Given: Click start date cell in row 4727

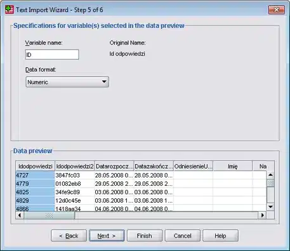Looking at the screenshot, I should click(114, 175).
